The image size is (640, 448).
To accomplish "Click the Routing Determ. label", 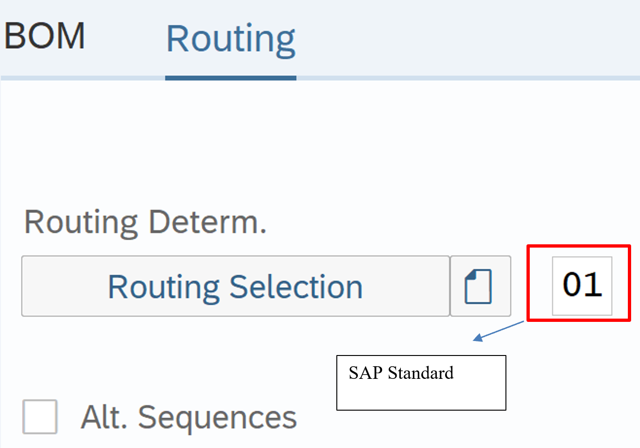I will tap(145, 222).
